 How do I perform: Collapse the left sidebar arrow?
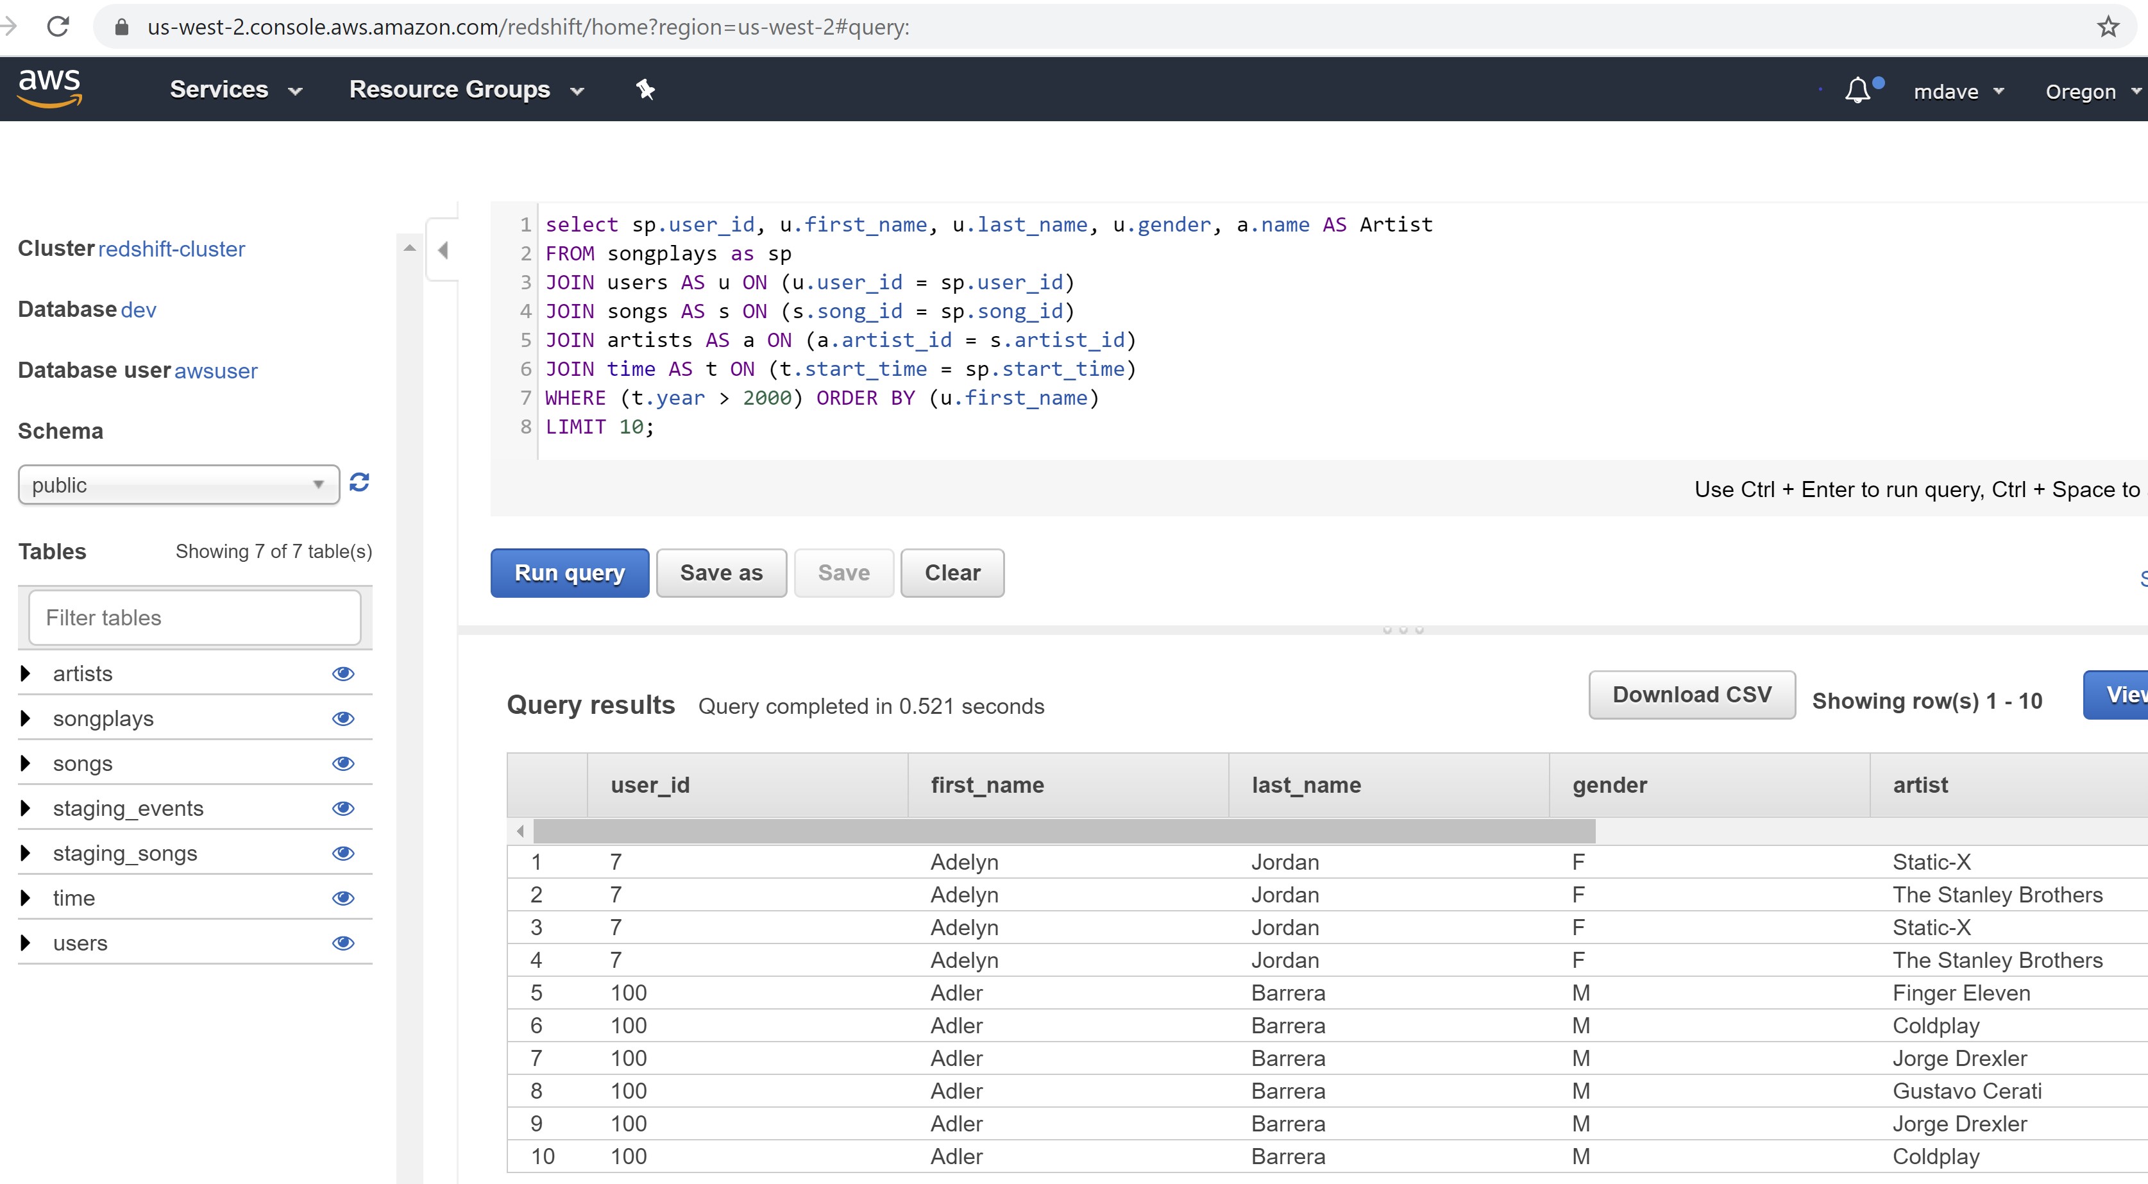pyautogui.click(x=443, y=250)
